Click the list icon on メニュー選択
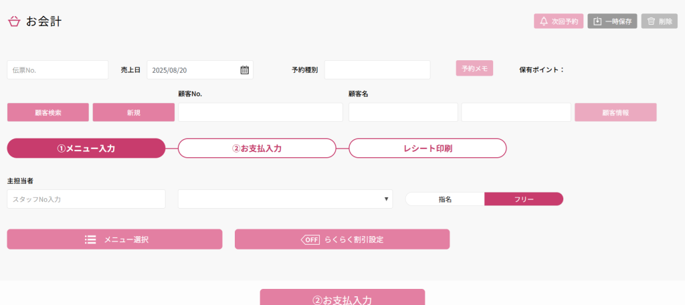685x305 pixels. 90,239
